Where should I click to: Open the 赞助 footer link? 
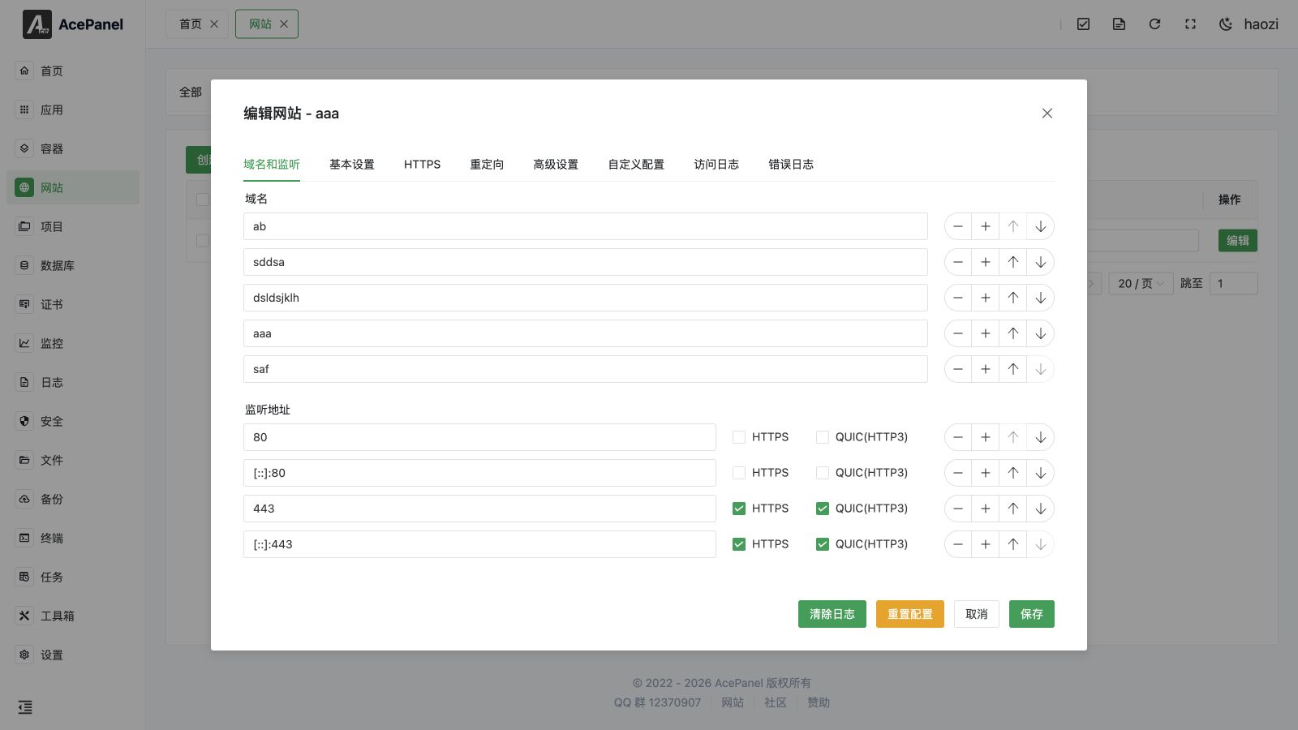[x=819, y=702]
